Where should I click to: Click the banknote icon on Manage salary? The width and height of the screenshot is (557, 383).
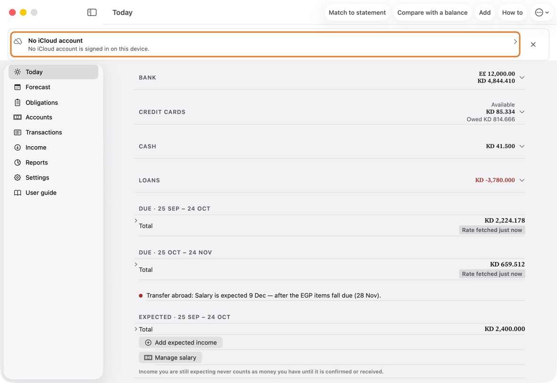coord(148,358)
